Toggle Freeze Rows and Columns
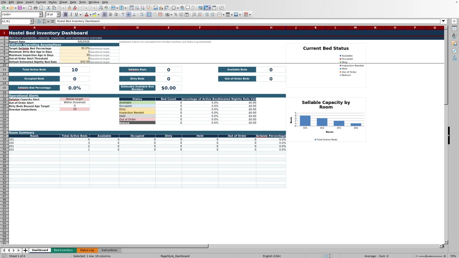Viewport: 459px width, 258px height. pyautogui.click(x=206, y=8)
